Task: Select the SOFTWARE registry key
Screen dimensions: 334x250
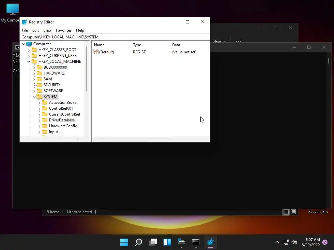Action: 53,91
